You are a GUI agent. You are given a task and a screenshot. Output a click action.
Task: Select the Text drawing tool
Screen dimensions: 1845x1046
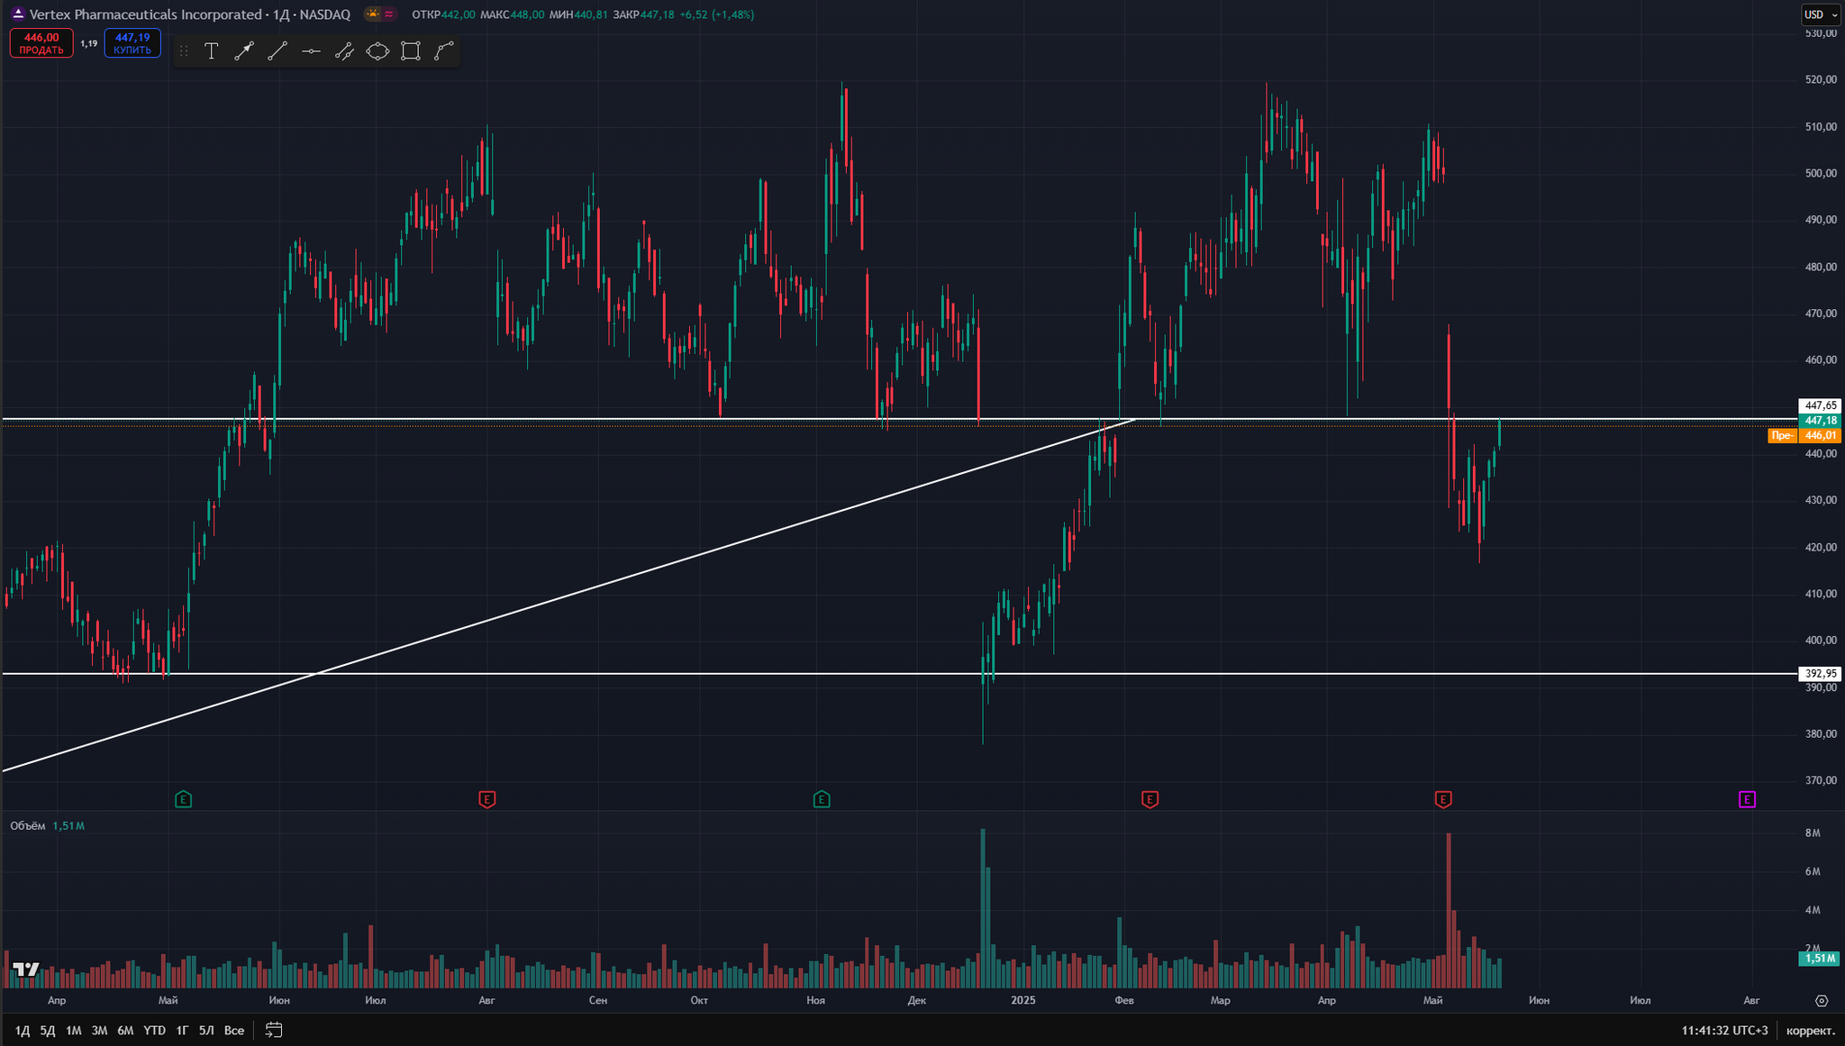tap(211, 51)
